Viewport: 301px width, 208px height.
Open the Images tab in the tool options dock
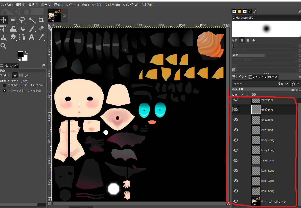click(x=16, y=66)
